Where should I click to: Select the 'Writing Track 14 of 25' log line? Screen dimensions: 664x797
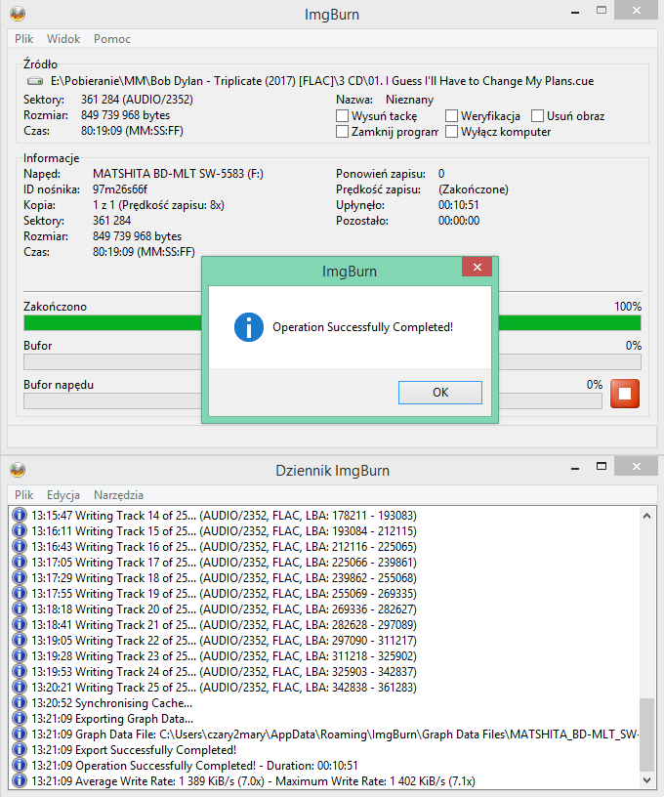[224, 516]
